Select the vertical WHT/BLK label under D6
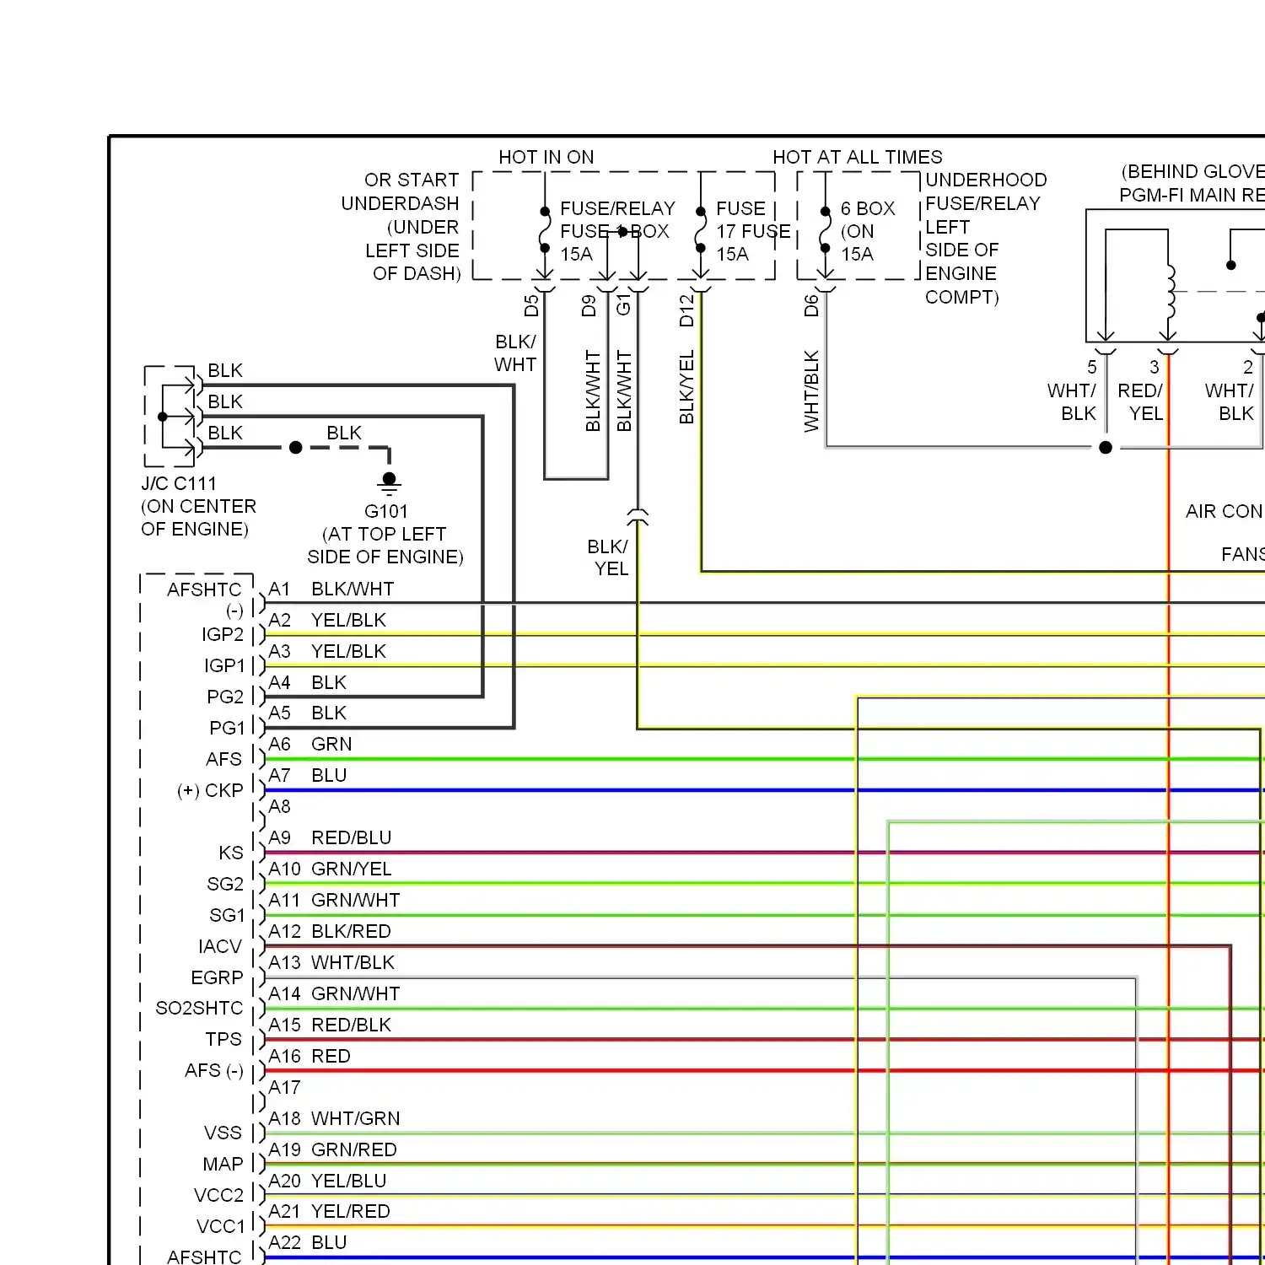Viewport: 1265px width, 1265px height. pos(811,391)
